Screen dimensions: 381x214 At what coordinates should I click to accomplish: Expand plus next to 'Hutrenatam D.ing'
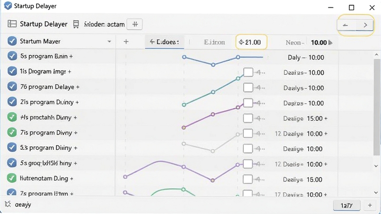click(x=71, y=179)
